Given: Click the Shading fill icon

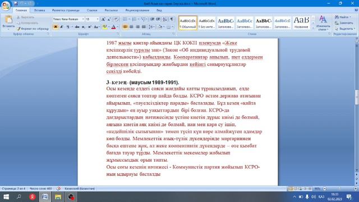Looking at the screenshot, I should (x=160, y=27).
